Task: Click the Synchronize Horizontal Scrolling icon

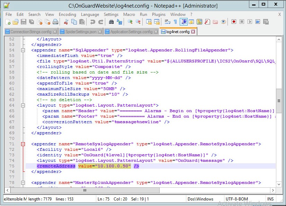Action: [157, 22]
